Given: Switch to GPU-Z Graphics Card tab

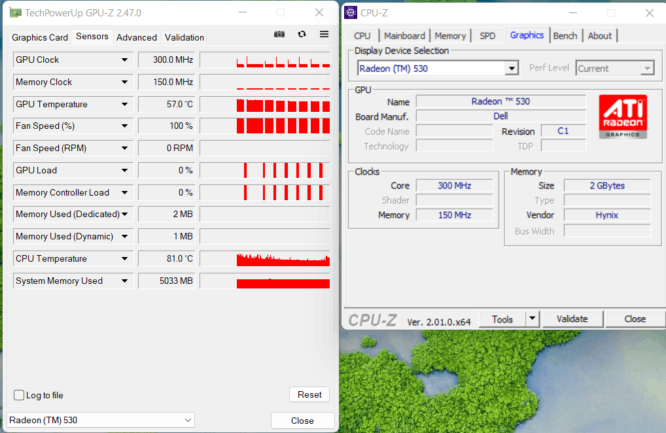Looking at the screenshot, I should coord(40,37).
